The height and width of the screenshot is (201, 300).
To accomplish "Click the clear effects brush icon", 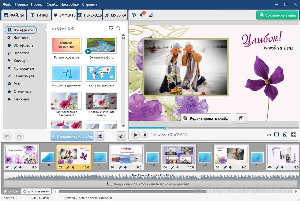I will click(121, 136).
